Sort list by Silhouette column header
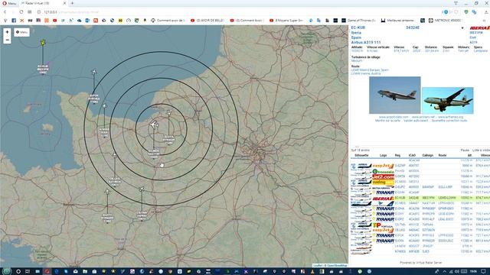The height and width of the screenshot is (275, 490). [361, 155]
